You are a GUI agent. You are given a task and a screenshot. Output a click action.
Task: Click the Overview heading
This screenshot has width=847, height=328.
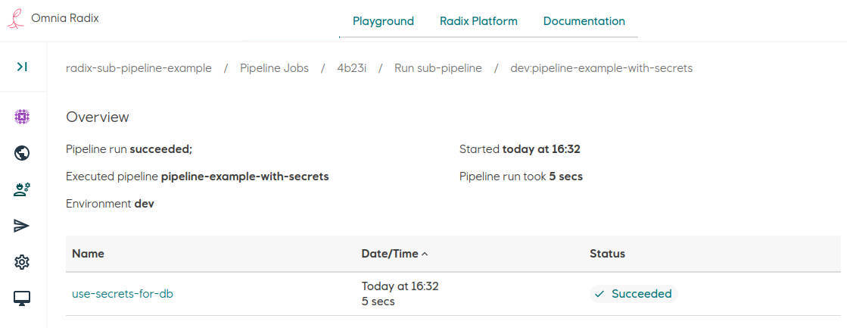click(97, 117)
